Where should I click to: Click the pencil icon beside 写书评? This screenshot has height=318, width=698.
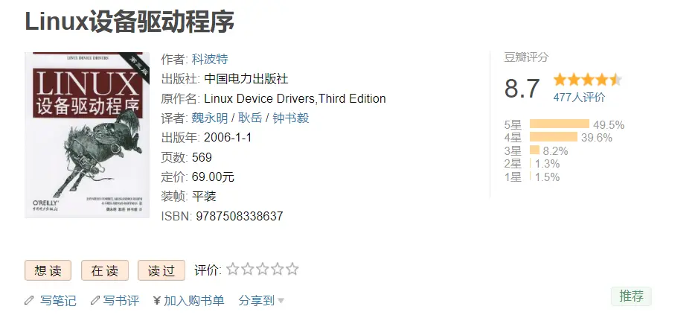[95, 301]
